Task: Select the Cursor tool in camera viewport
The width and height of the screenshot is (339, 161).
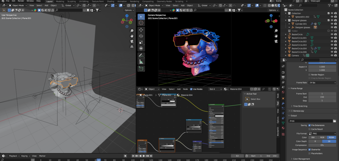Action: 141,23
